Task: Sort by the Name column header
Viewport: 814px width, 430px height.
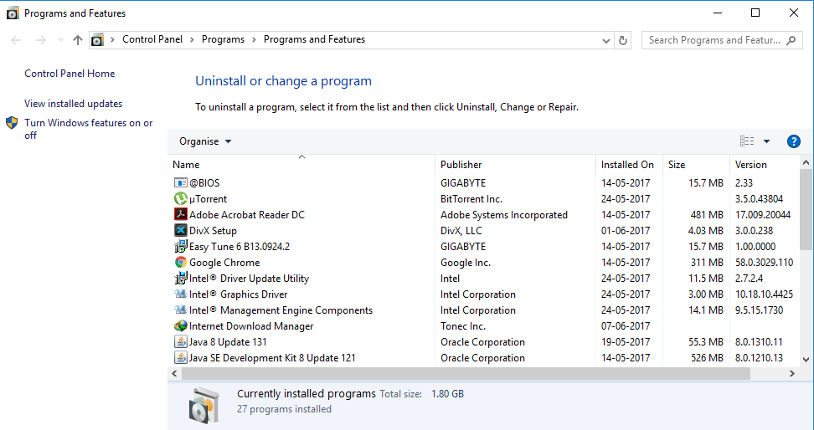Action: [x=301, y=165]
